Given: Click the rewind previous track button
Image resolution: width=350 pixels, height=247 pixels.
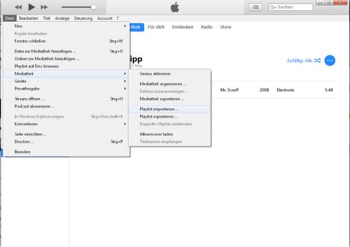Looking at the screenshot, I should click(x=18, y=7).
